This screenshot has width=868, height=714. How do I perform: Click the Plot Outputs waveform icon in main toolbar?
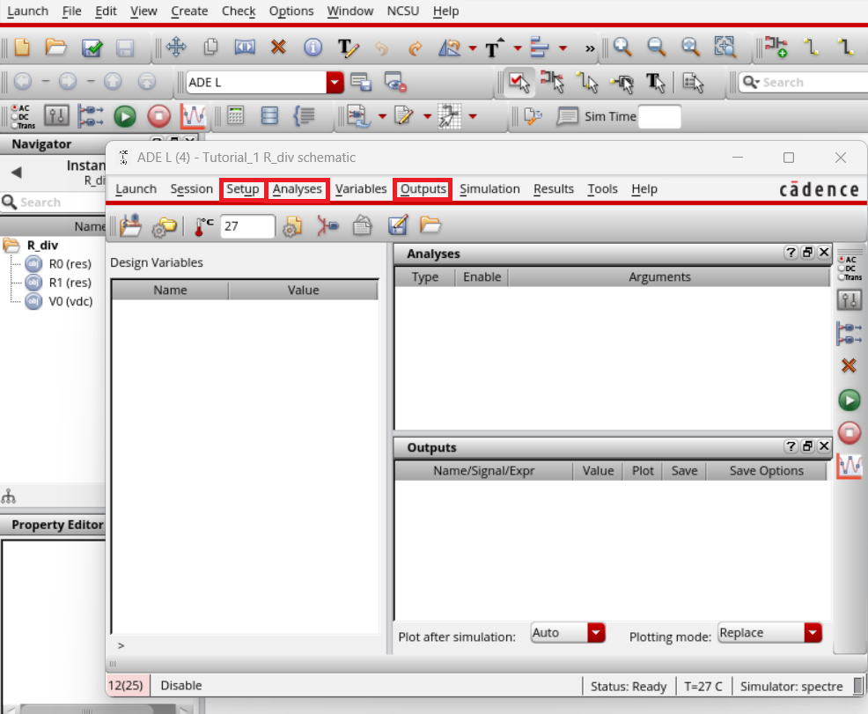pos(193,116)
